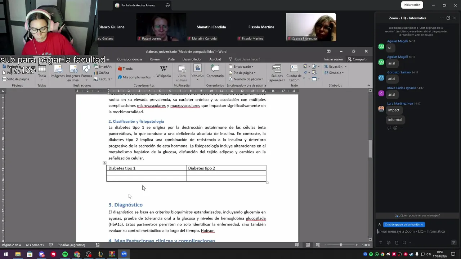Click the 100 % zoom level in Word
Viewport: 461px width, 259px height.
pos(366,245)
